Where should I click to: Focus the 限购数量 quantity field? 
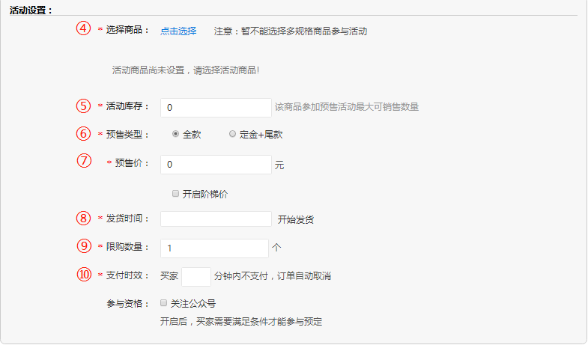pos(214,248)
